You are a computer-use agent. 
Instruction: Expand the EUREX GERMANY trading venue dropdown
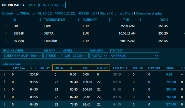pyautogui.click(x=22, y=55)
